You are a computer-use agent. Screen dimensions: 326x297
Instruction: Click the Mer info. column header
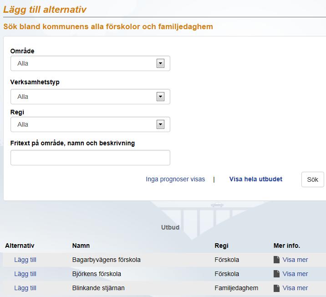pos(287,246)
